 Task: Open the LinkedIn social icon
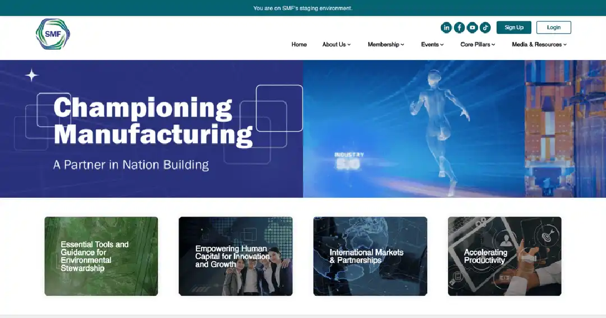click(x=446, y=28)
